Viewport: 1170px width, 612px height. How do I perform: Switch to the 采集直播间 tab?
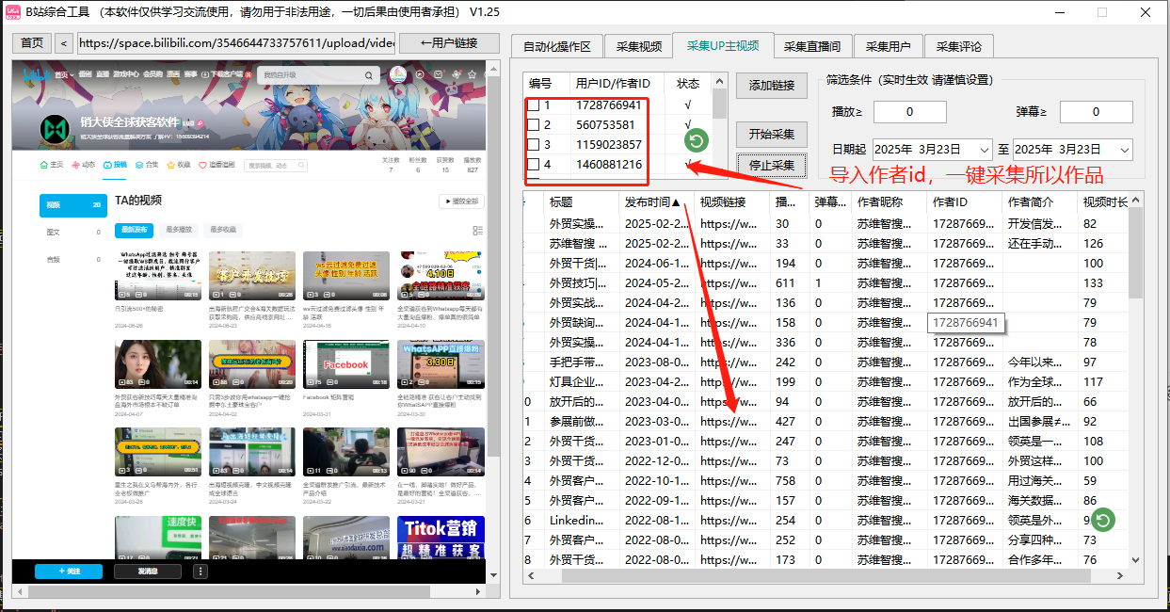point(814,45)
